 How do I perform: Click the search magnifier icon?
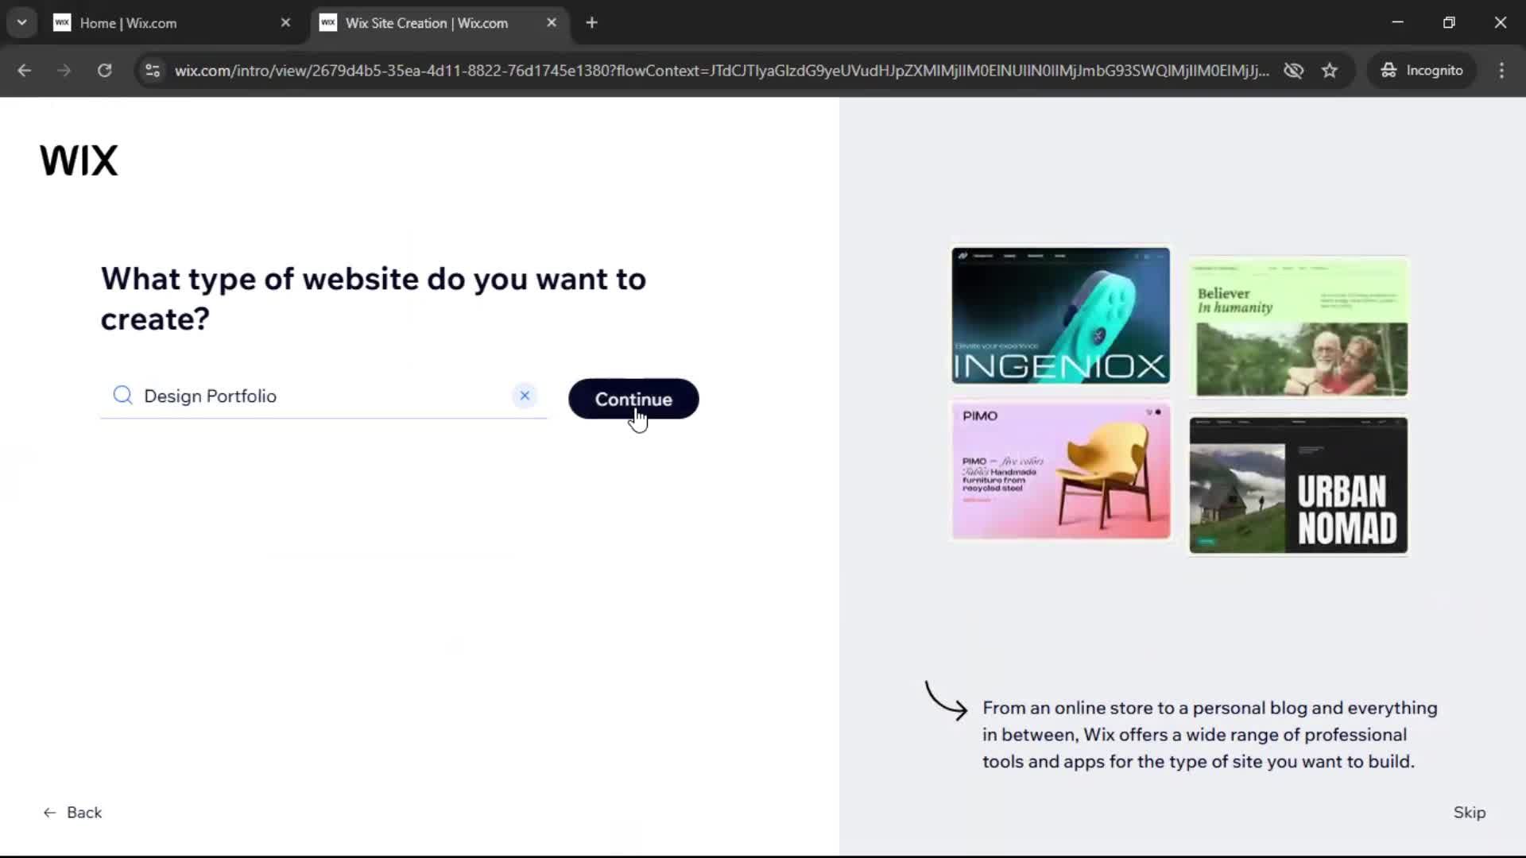pyautogui.click(x=122, y=396)
